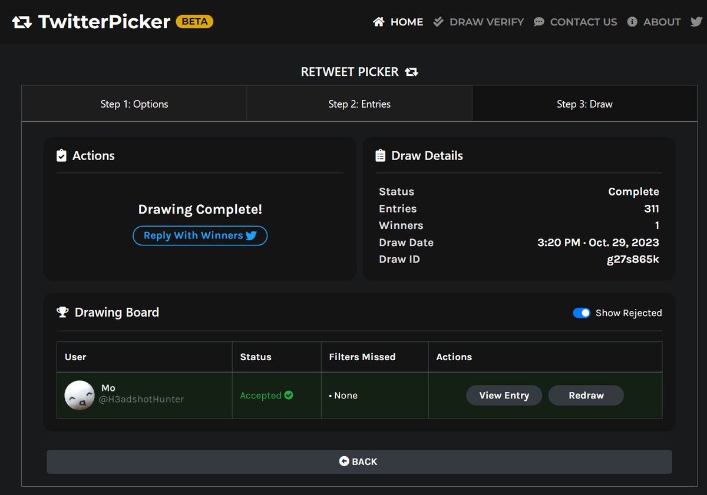Viewport: 707px width, 495px height.
Task: Go to the HOME menu item
Action: [398, 22]
